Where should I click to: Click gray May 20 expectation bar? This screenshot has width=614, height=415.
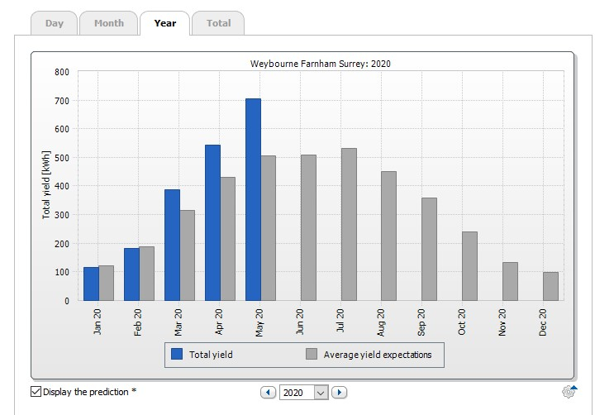(x=269, y=228)
